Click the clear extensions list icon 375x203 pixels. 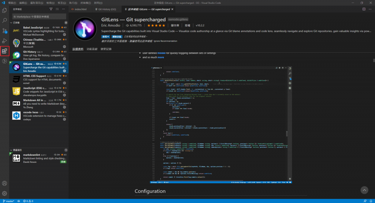coord(57,9)
